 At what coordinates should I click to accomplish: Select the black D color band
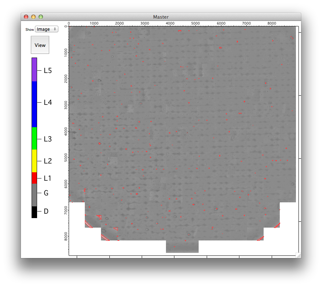(34, 212)
